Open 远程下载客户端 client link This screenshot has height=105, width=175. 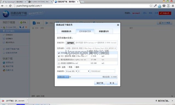pyautogui.click(x=12, y=49)
